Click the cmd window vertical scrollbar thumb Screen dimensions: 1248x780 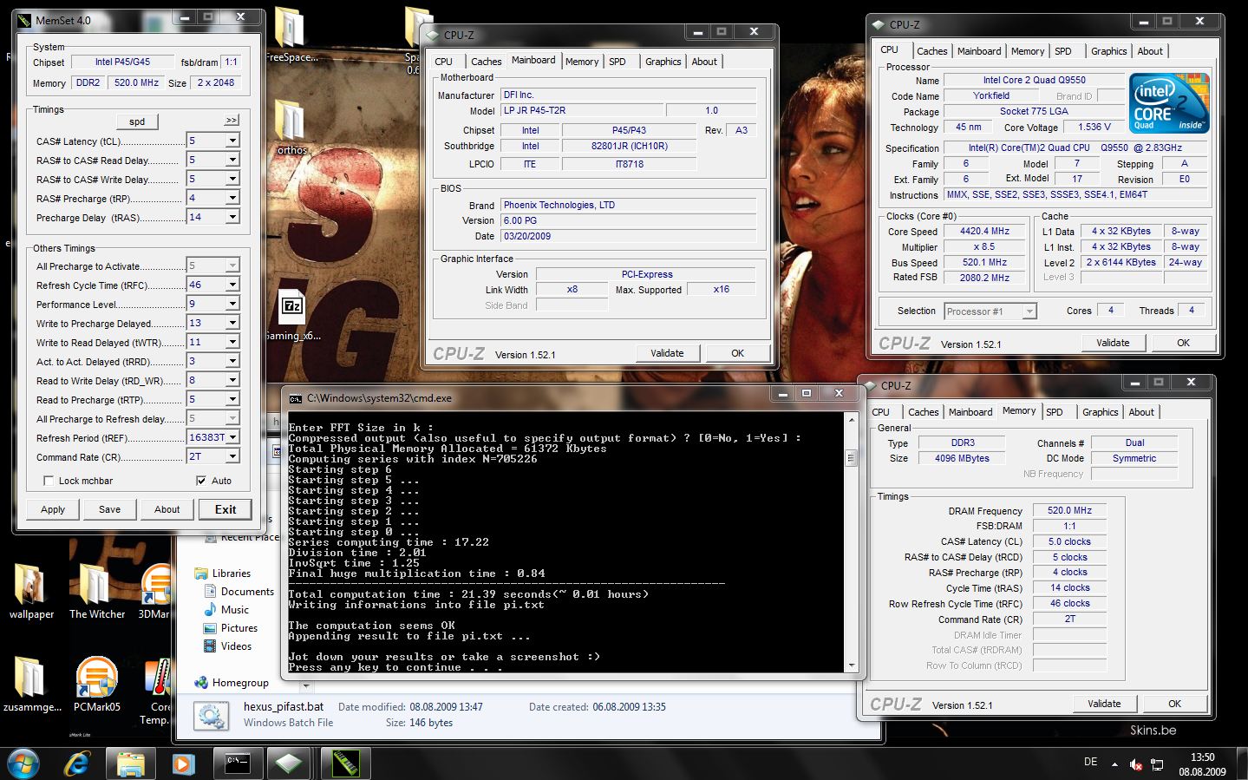coord(851,458)
